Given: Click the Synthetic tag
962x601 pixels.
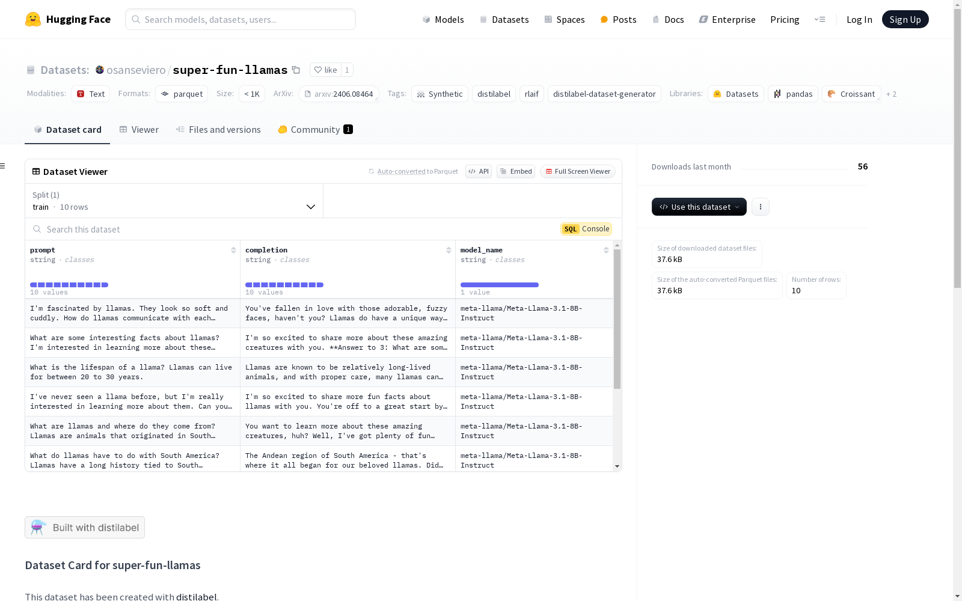Looking at the screenshot, I should pos(440,94).
